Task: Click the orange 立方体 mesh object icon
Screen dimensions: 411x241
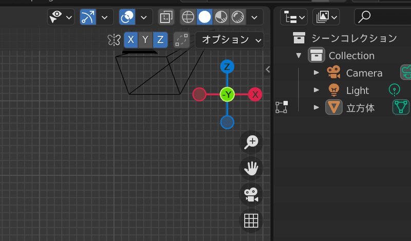Action: [x=333, y=107]
